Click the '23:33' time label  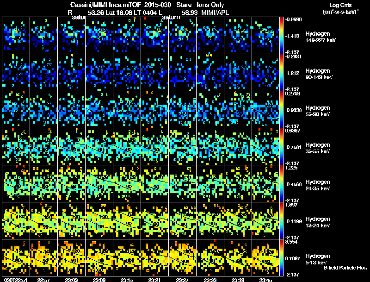pyautogui.click(x=210, y=280)
